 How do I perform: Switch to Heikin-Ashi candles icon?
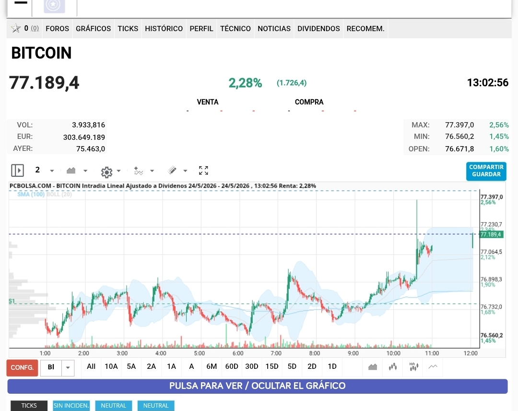[413, 366]
